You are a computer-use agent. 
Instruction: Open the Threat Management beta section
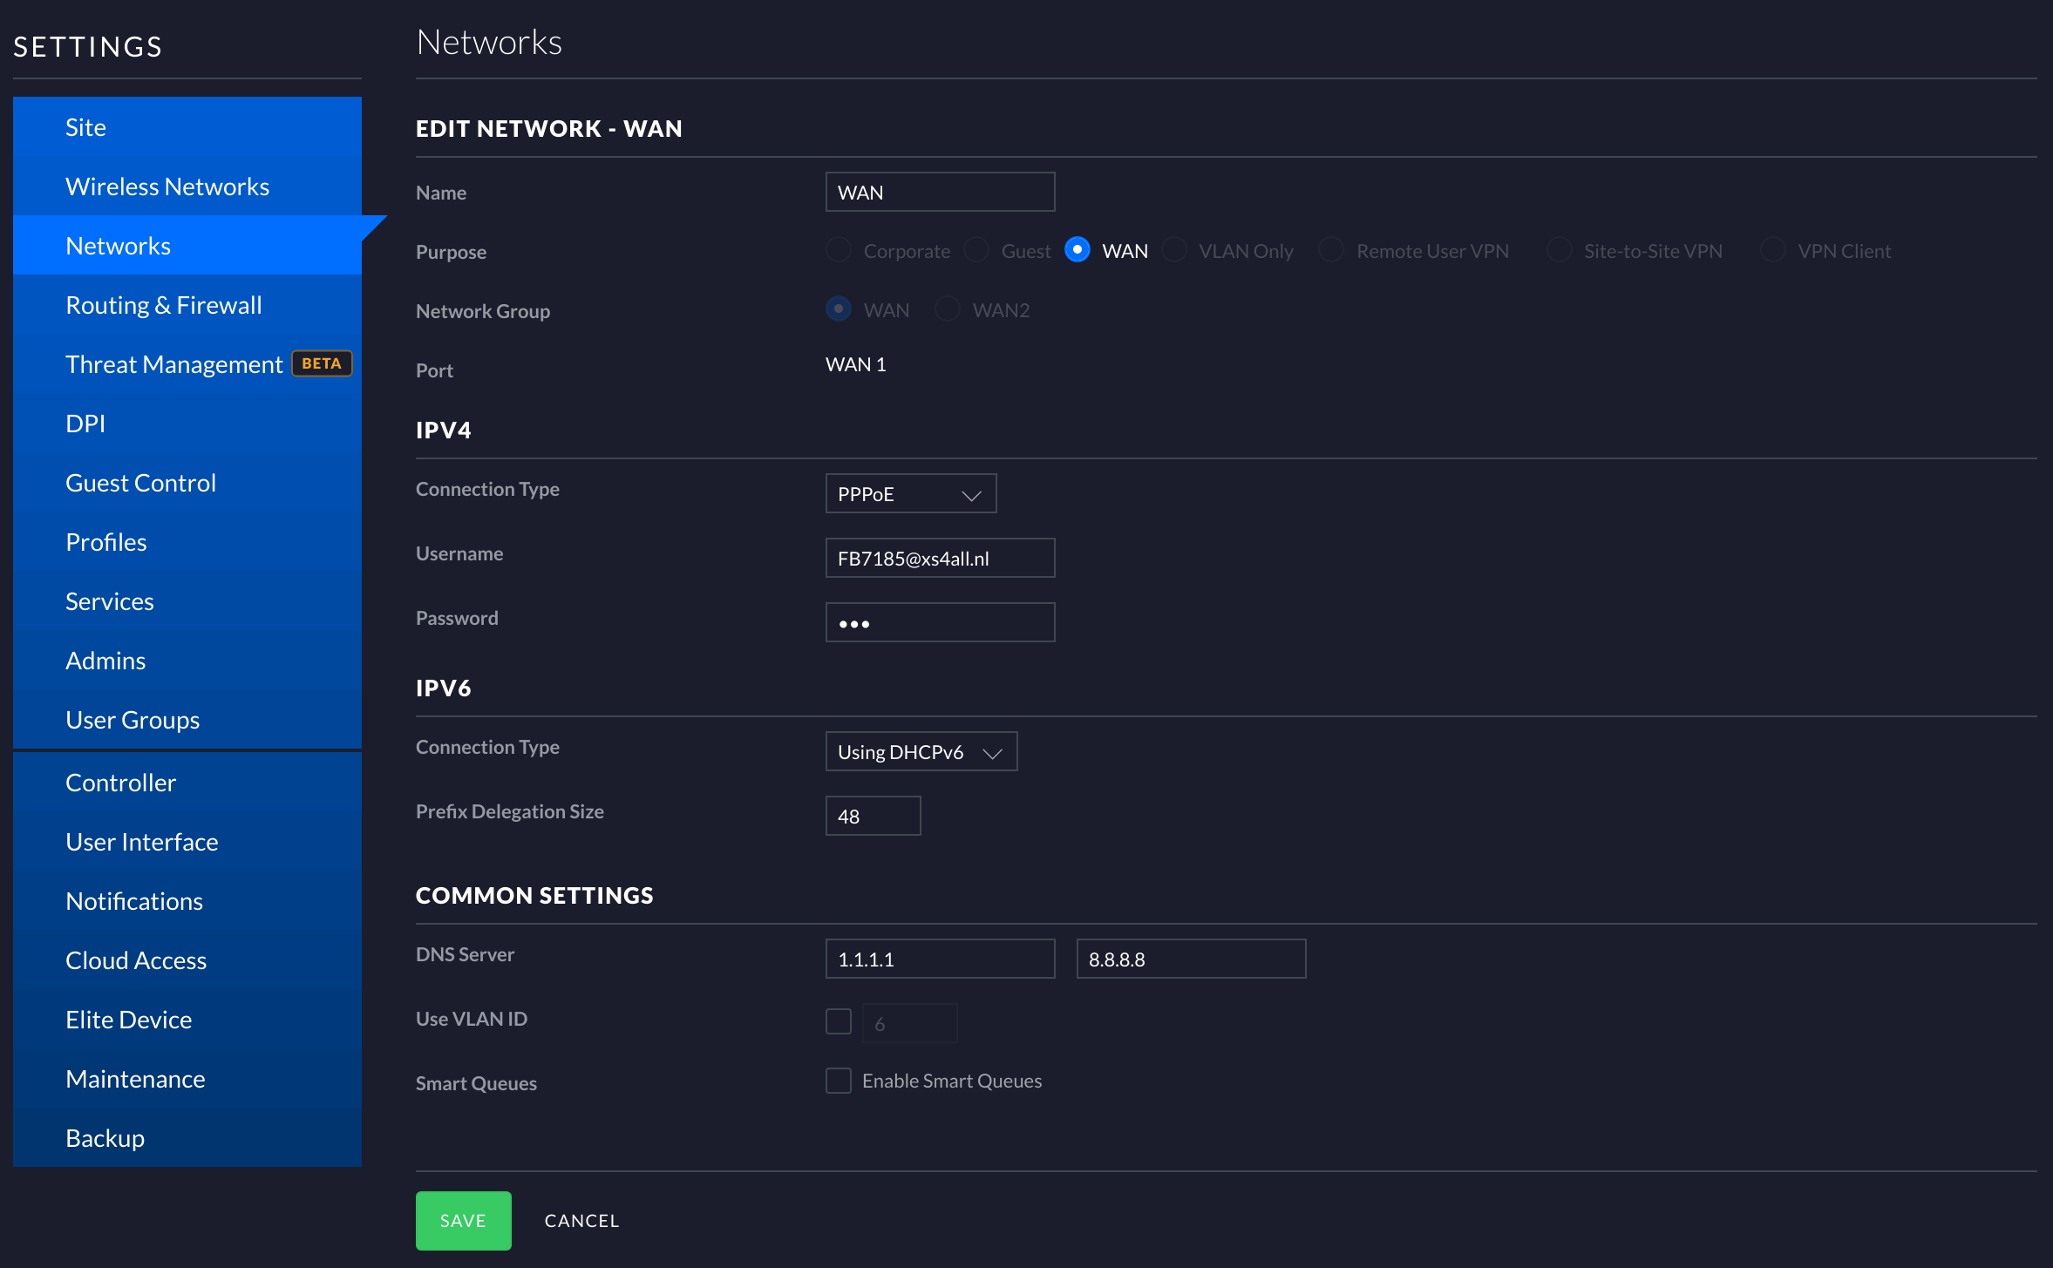(173, 363)
